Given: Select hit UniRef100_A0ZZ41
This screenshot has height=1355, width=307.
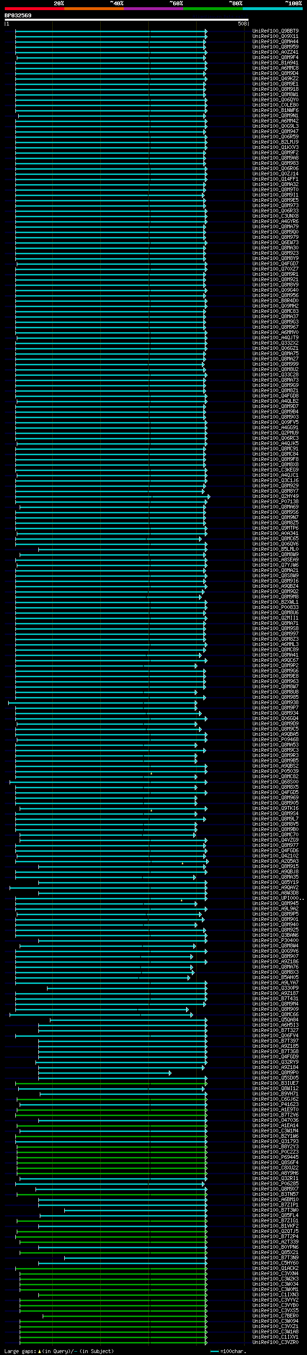Looking at the screenshot, I should pyautogui.click(x=275, y=52).
